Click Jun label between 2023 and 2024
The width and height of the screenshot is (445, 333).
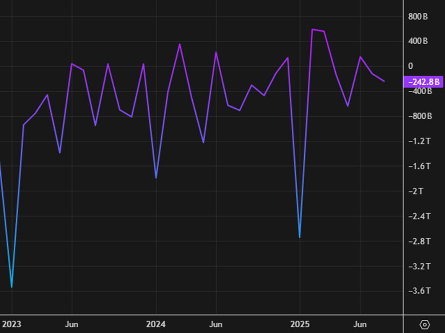pyautogui.click(x=71, y=325)
